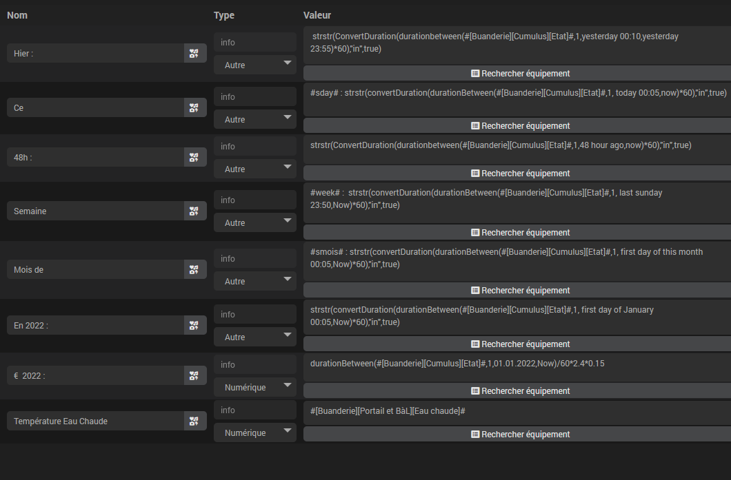731x480 pixels.
Task: Click the value formula with 'first day of January'
Action: pyautogui.click(x=517, y=317)
